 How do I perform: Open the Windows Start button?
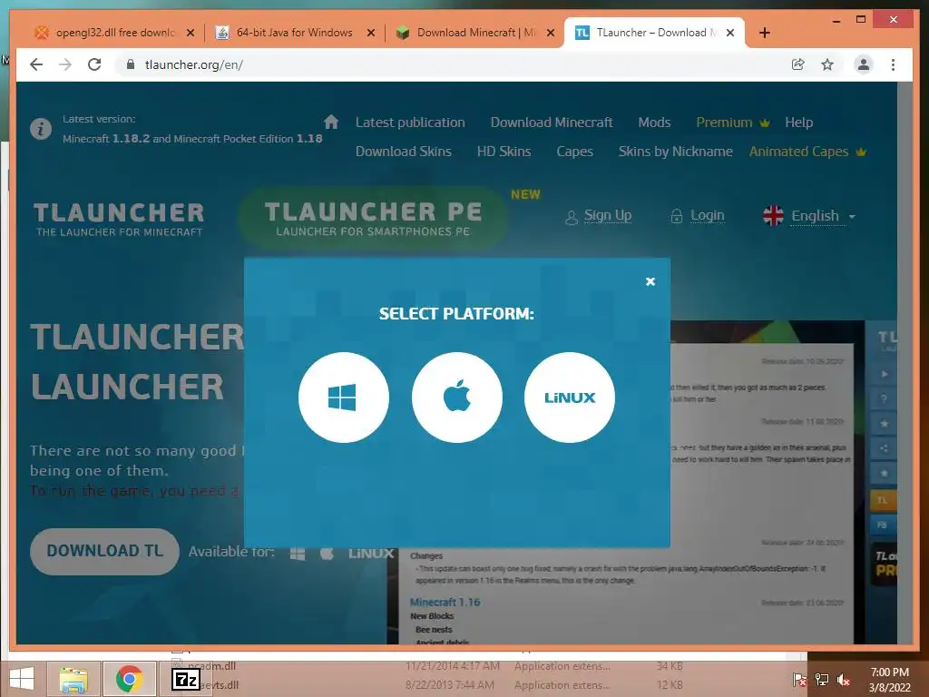tap(22, 679)
